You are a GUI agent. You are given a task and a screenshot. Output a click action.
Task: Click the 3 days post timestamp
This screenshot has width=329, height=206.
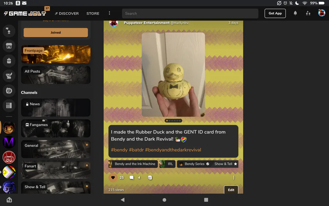pos(233,23)
